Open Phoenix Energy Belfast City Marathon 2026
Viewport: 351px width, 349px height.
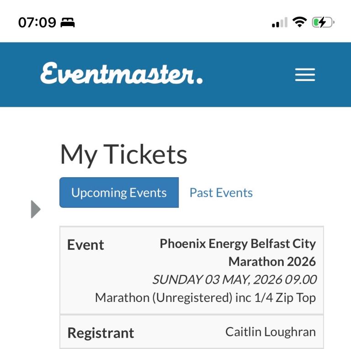pos(238,253)
